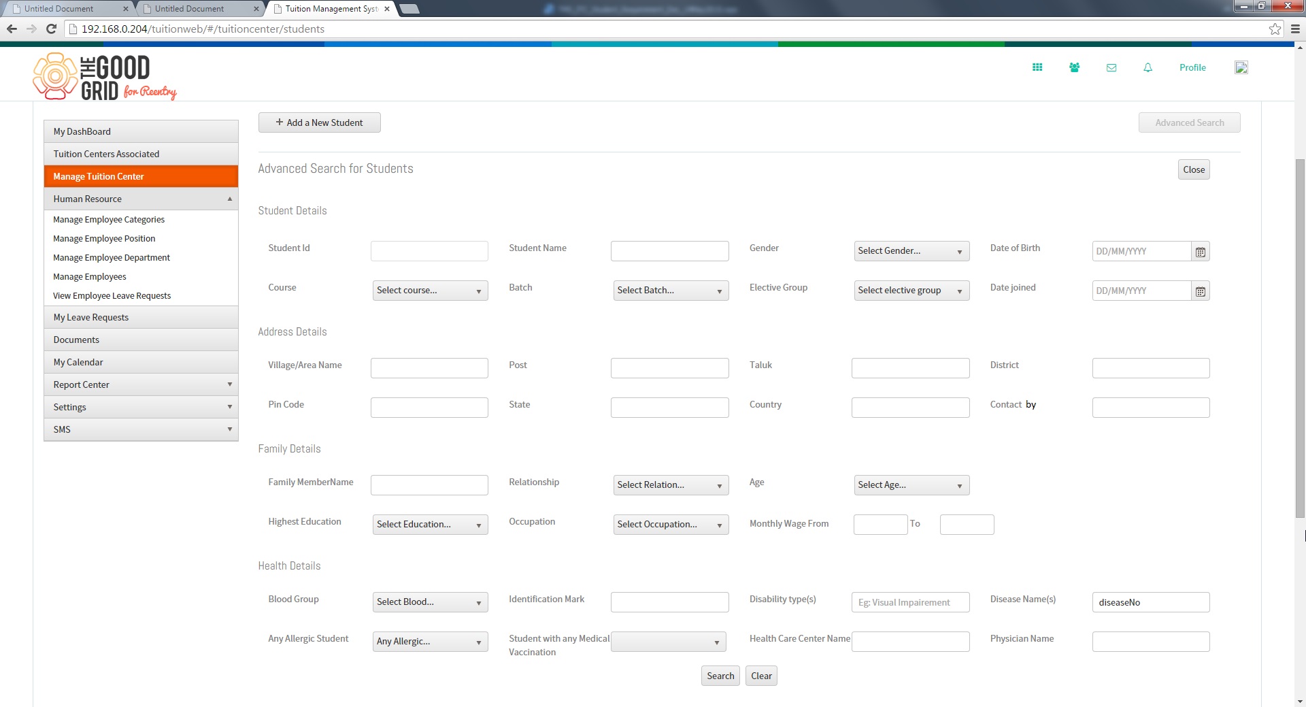The image size is (1306, 707).
Task: Open Manage Employee Department
Action: point(112,257)
